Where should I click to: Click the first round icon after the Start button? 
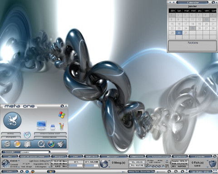[22, 172]
